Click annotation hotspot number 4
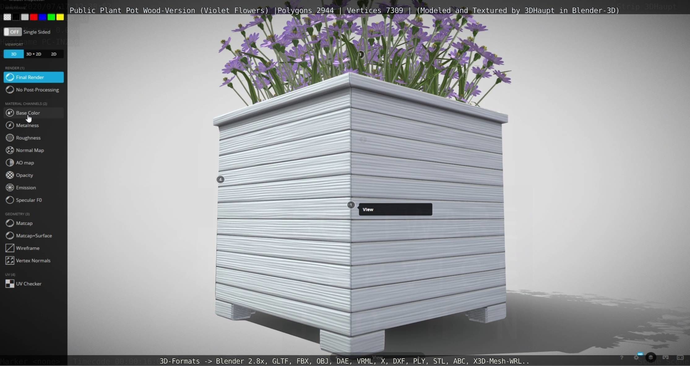690x366 pixels. [x=220, y=179]
